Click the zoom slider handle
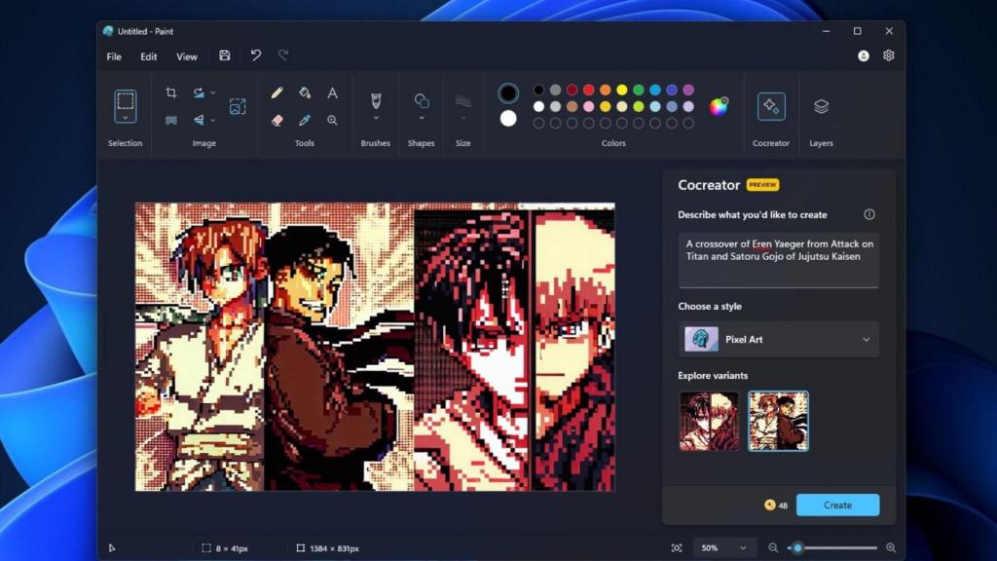Image resolution: width=997 pixels, height=561 pixels. (797, 547)
